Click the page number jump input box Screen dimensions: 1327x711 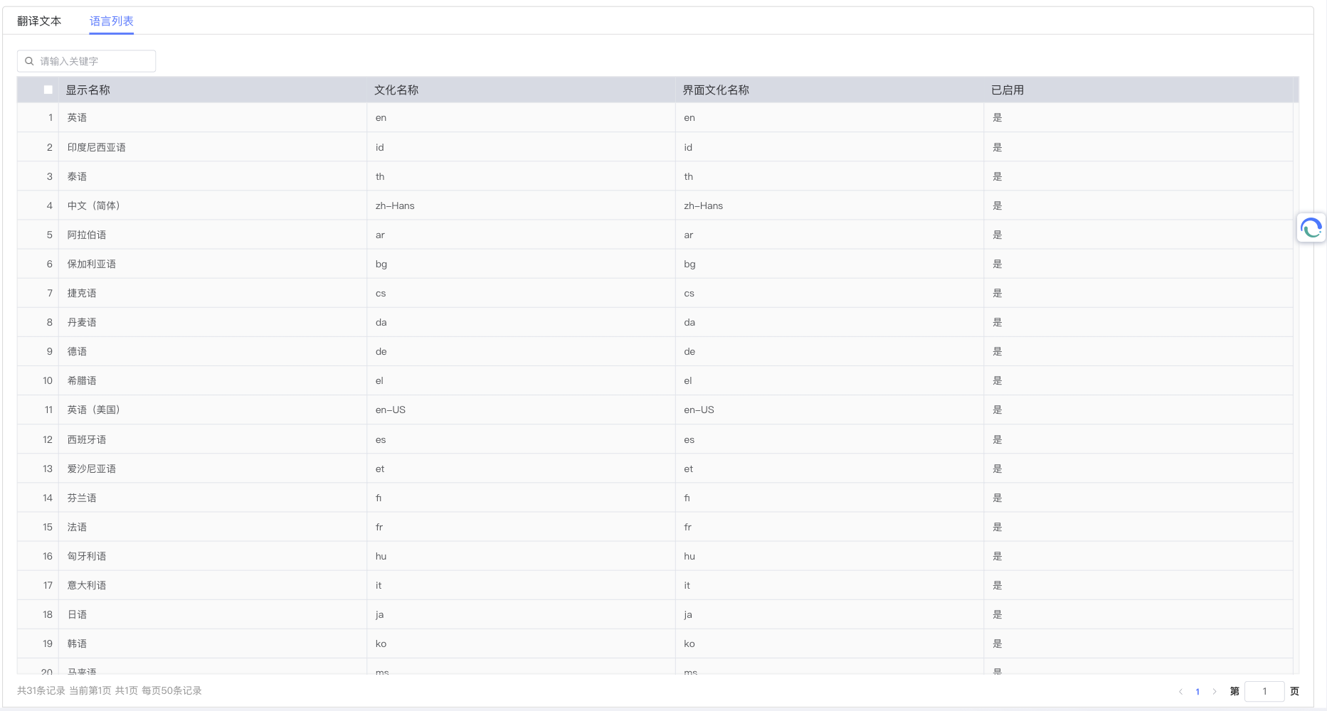click(x=1264, y=691)
